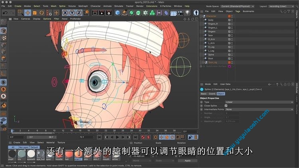The image size is (299, 168).
Task: Open Edit Render Settings icon
Action: pos(109,13)
